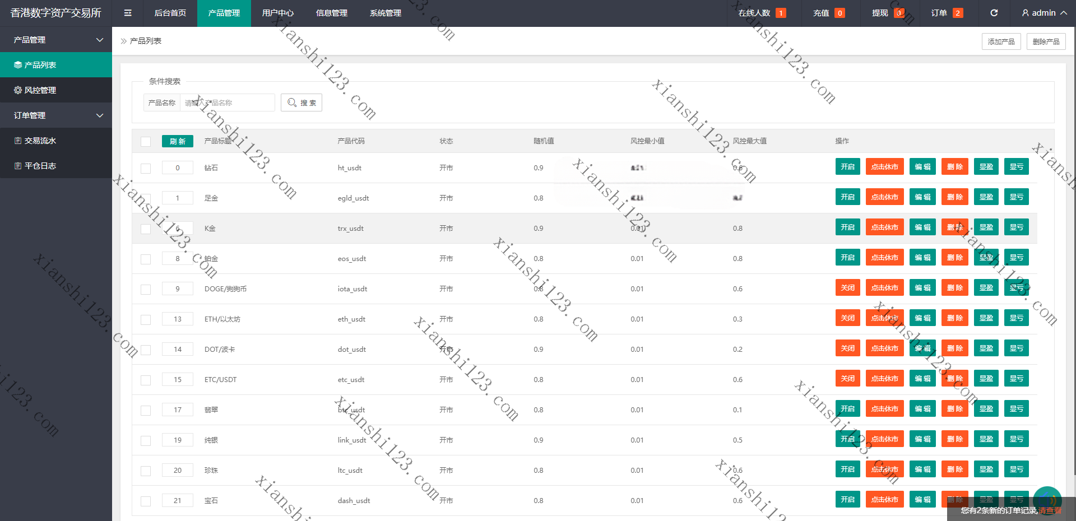Viewport: 1076px width, 521px height.
Task: Collapse the 产品管理 sidebar section
Action: click(x=56, y=40)
